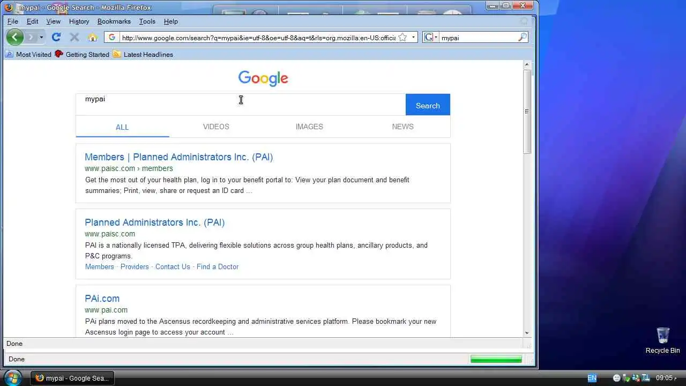Viewport: 686px width, 386px height.
Task: Click the Google logo on the page
Action: [x=263, y=78]
